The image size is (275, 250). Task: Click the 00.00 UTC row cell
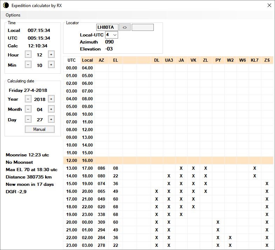tap(72, 68)
